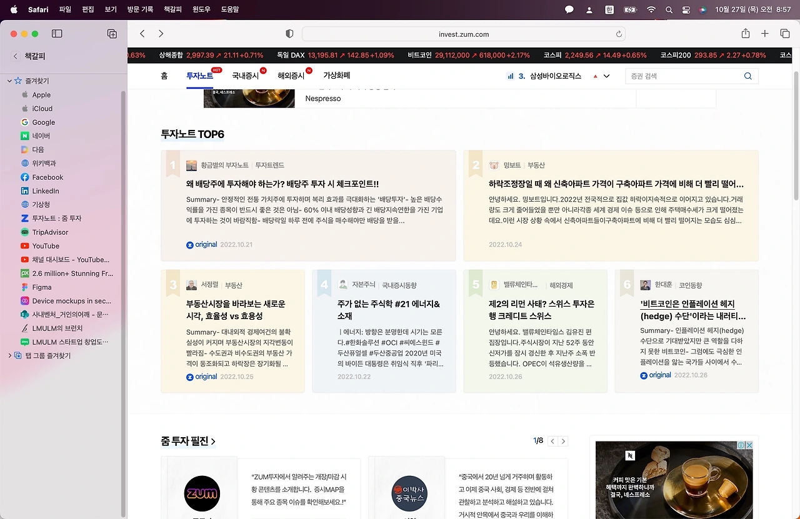
Task: Open Apple bookmark in favorites list
Action: tap(41, 95)
